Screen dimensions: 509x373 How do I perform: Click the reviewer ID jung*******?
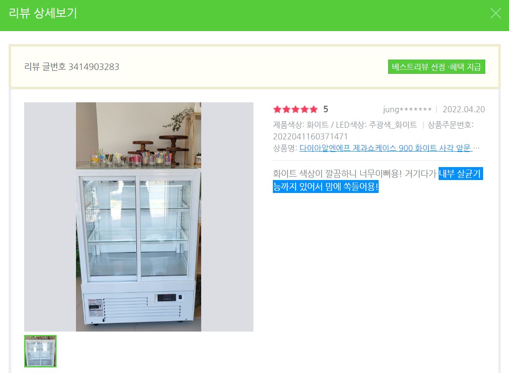coord(407,109)
